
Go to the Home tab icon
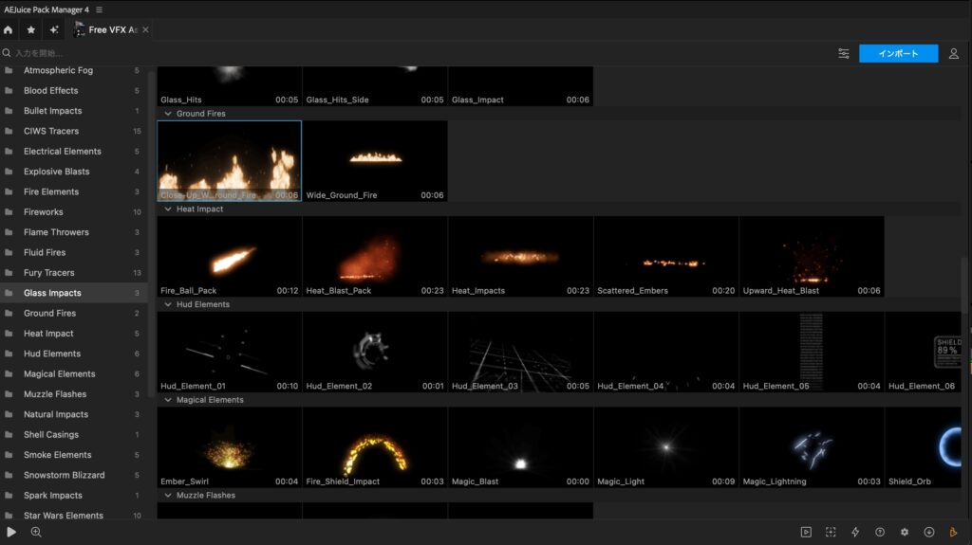(x=8, y=29)
